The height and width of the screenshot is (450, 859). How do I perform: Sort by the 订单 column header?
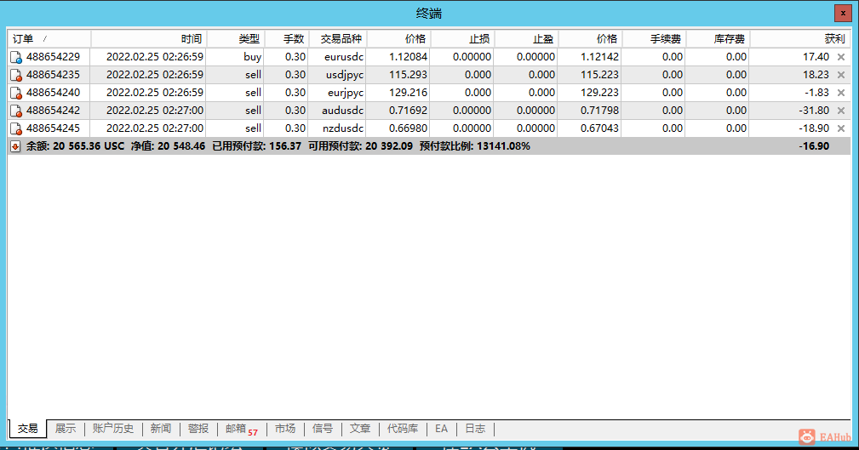(49, 39)
